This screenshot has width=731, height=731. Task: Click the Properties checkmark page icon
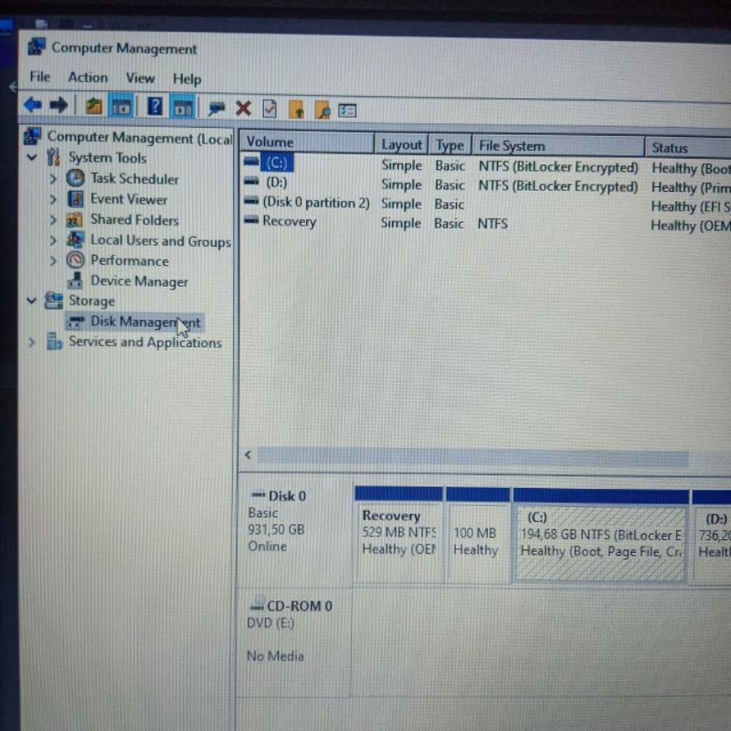coord(269,109)
